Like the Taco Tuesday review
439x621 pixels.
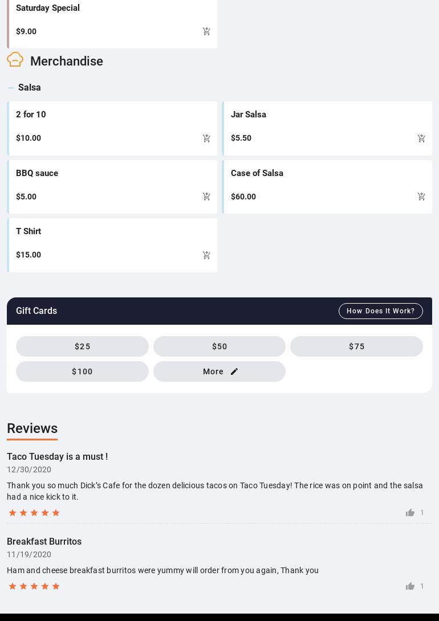point(410,513)
